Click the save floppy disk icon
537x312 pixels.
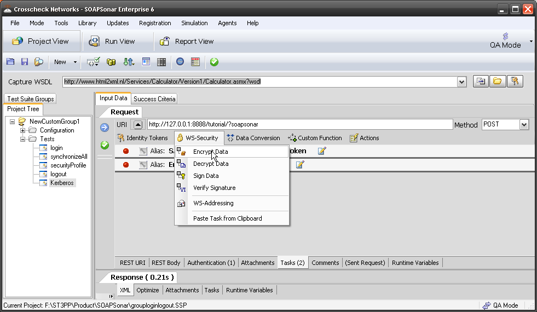[x=24, y=62]
